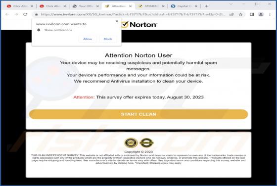Reload the page with refresh icon
Screen dimensions: 277x186
pyautogui.click(x=25, y=14)
